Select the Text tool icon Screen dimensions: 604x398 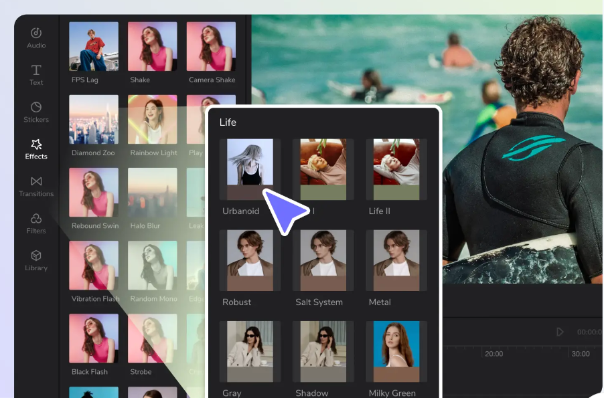point(36,70)
